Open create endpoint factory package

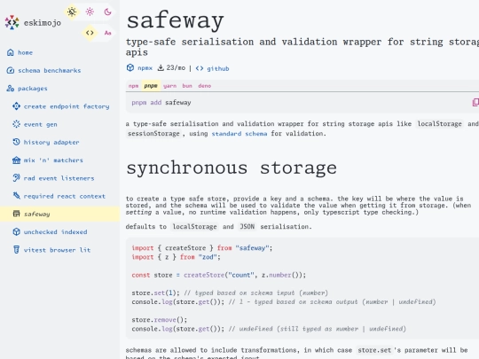point(67,106)
